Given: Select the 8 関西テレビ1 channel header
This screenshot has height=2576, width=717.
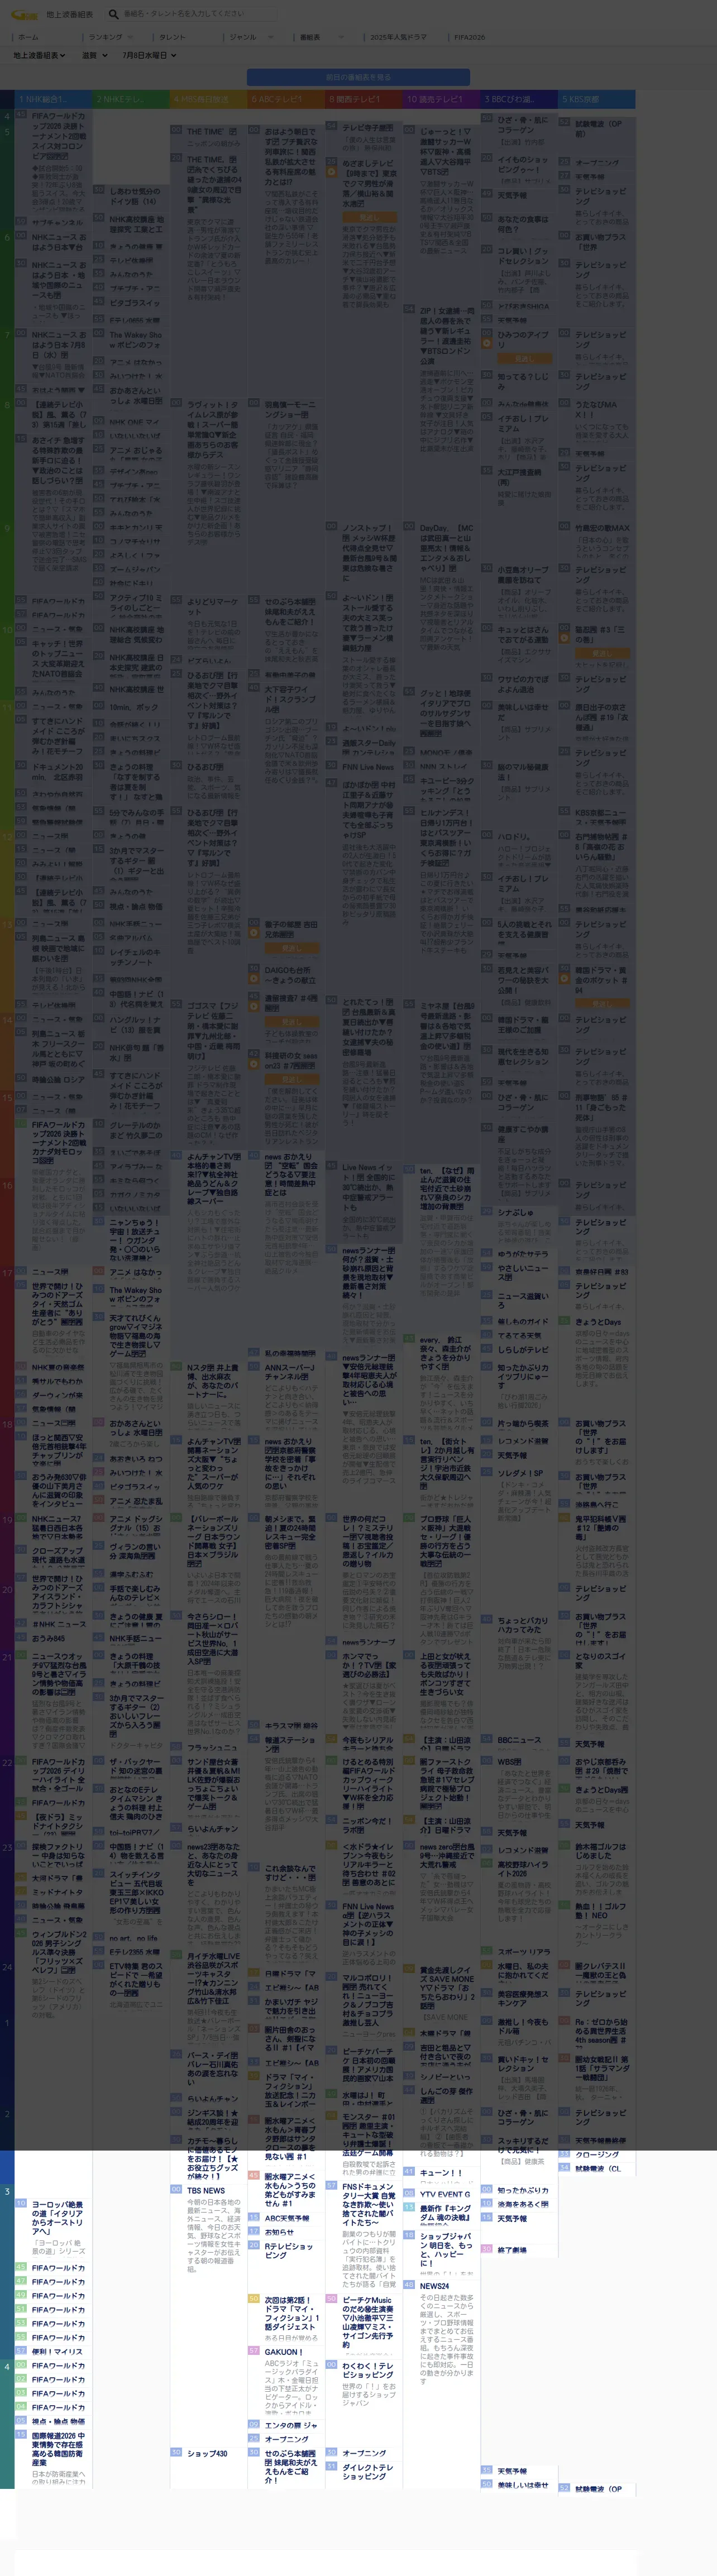Looking at the screenshot, I should point(364,100).
